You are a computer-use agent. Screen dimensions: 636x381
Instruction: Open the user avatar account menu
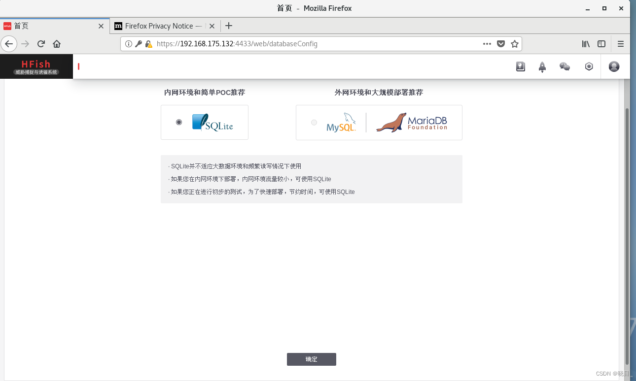[x=614, y=66]
